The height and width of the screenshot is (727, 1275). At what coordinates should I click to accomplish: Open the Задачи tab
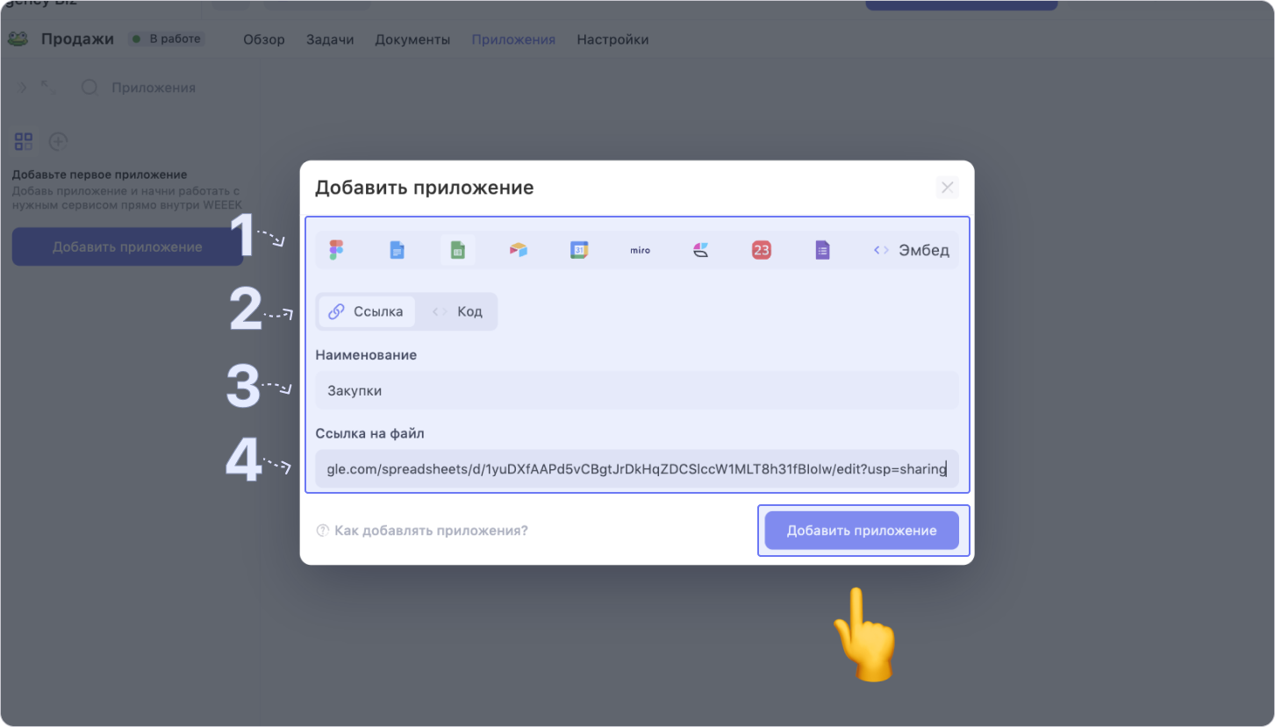(x=330, y=39)
